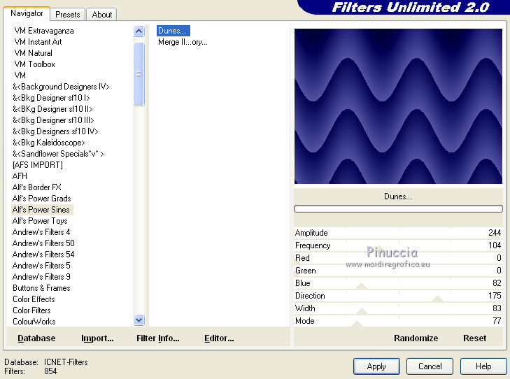Select VM Instant Art category
The height and width of the screenshot is (379, 510).
tap(38, 42)
